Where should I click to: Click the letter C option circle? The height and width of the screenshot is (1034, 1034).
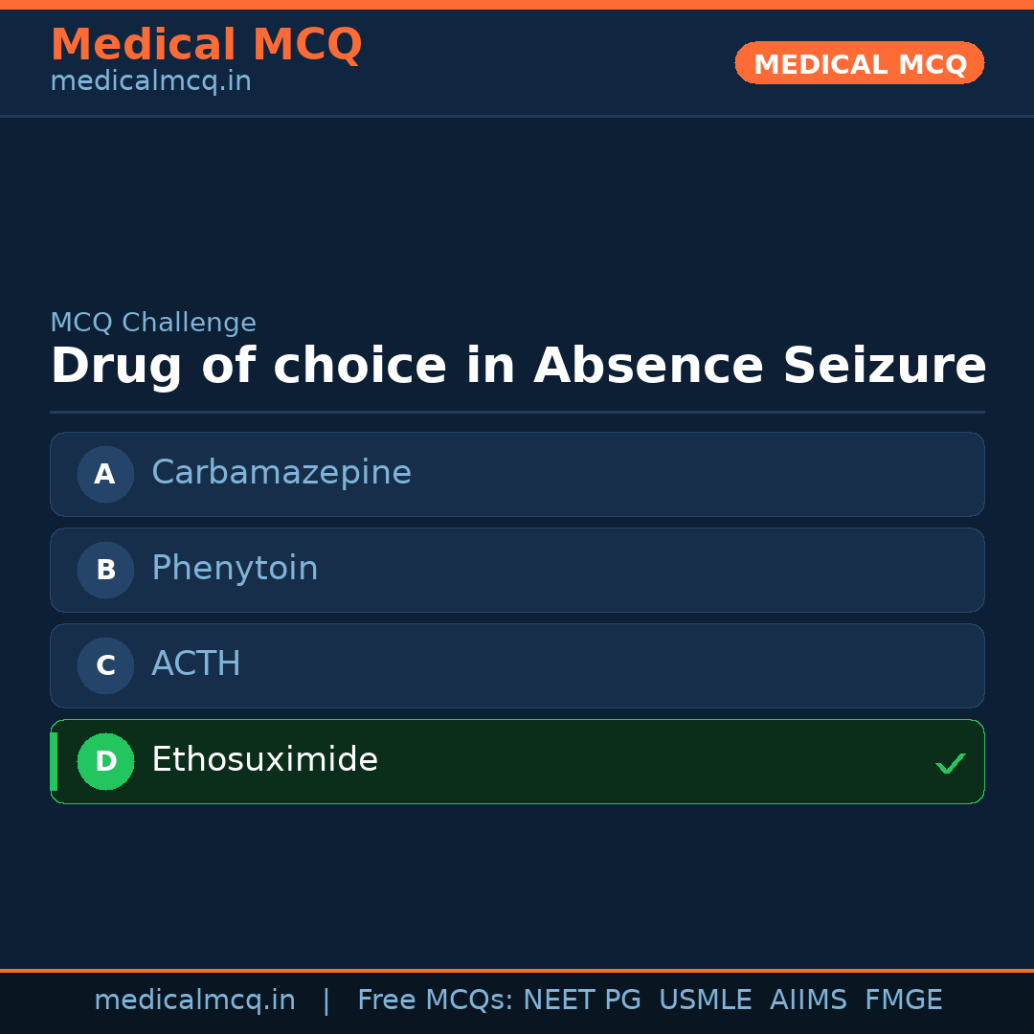(105, 665)
